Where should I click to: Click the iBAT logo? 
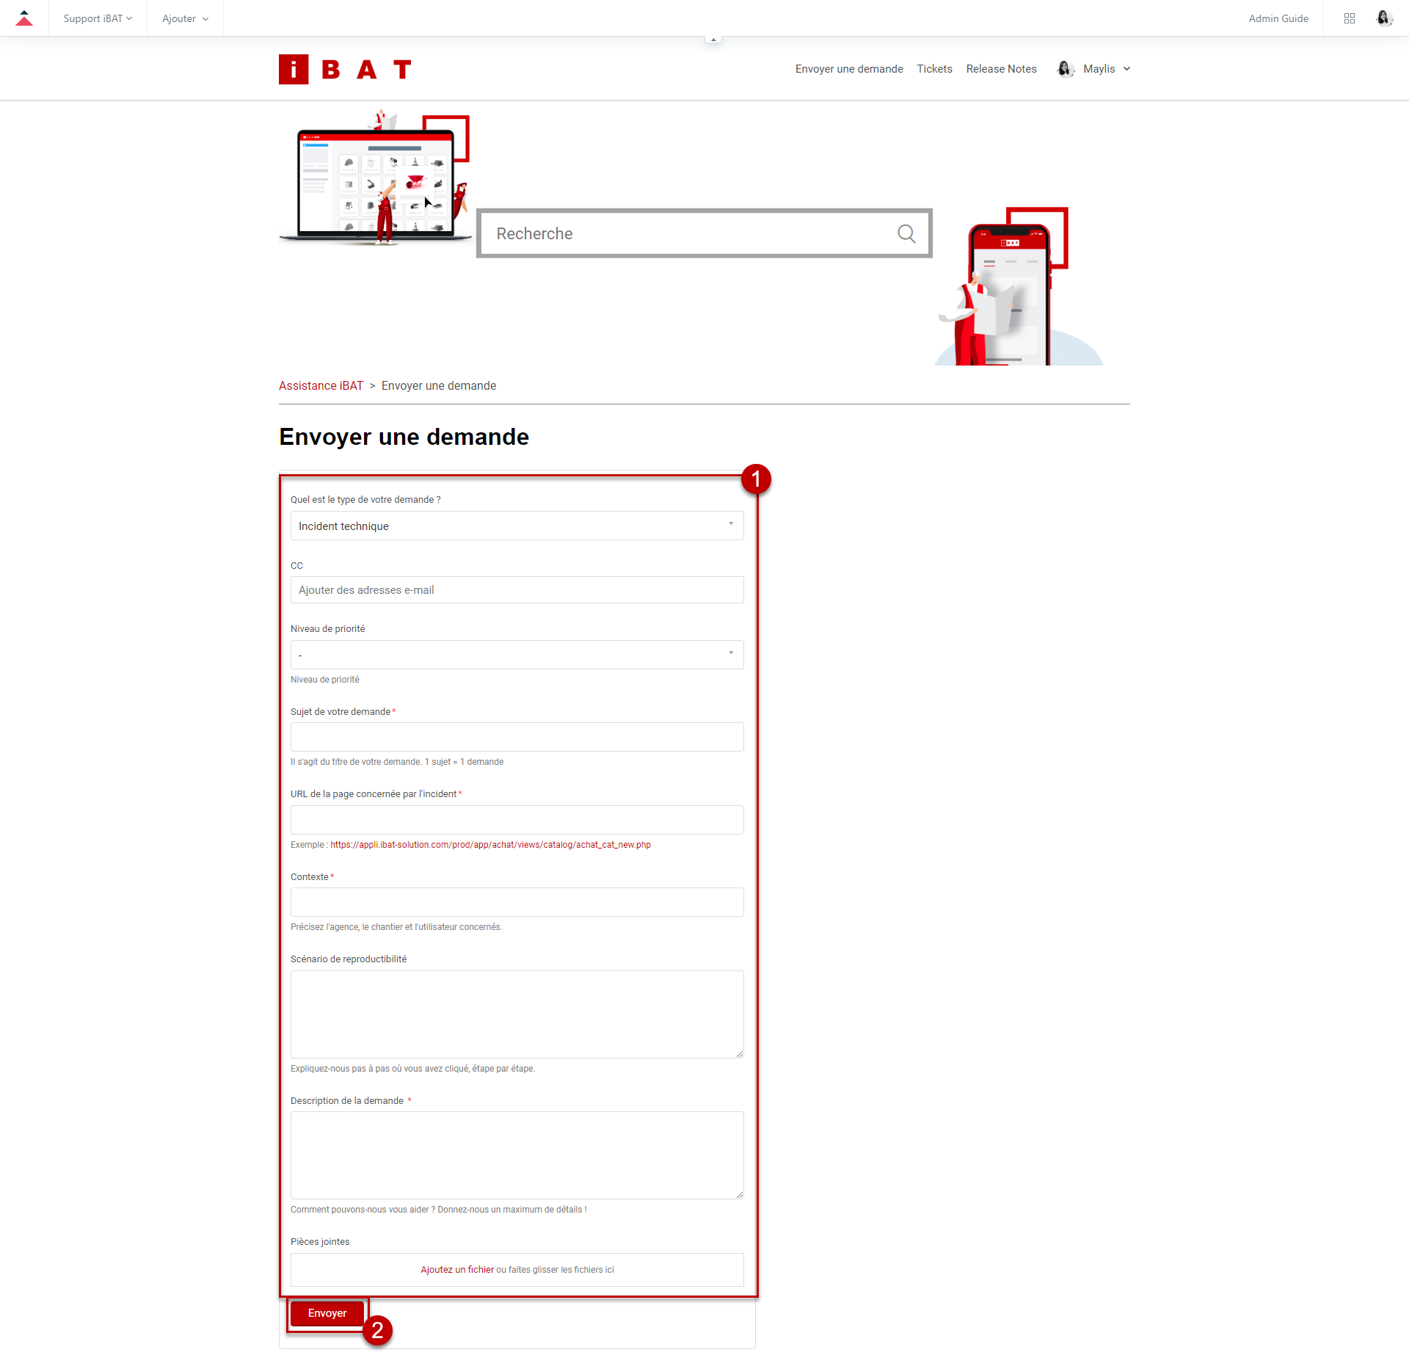(x=345, y=70)
